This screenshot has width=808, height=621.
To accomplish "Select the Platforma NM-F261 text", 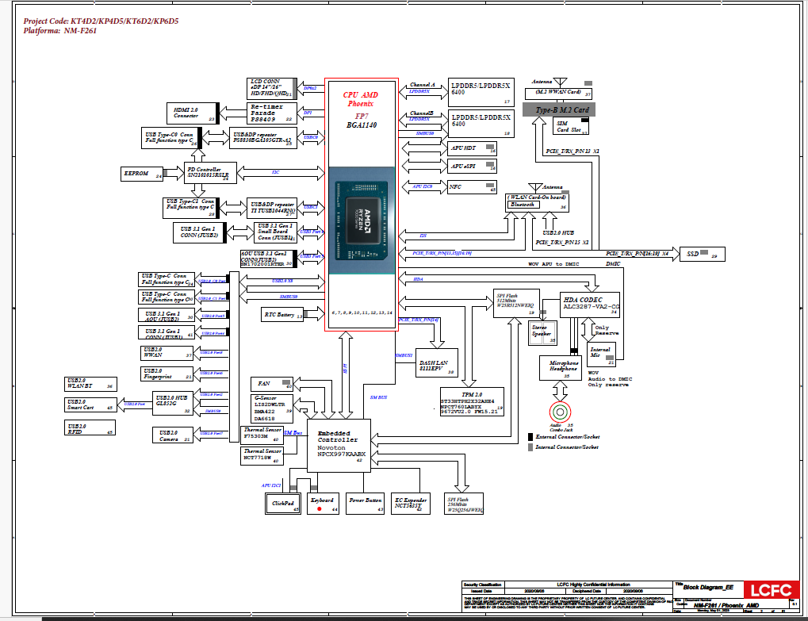I will tap(60, 31).
